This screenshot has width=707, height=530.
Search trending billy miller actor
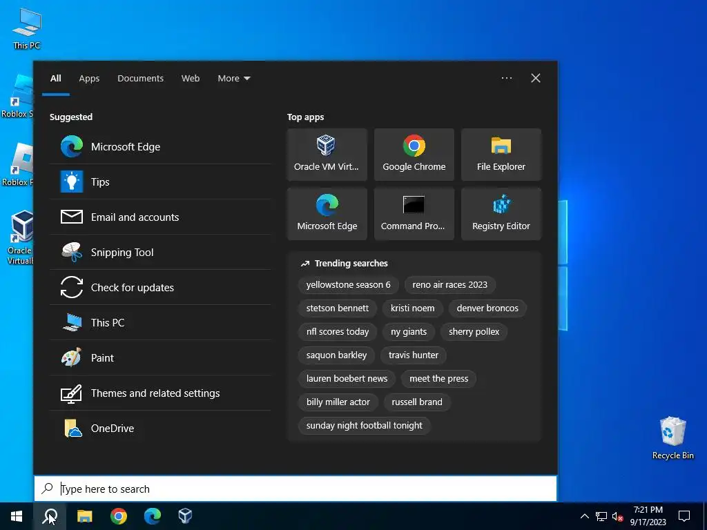click(338, 402)
